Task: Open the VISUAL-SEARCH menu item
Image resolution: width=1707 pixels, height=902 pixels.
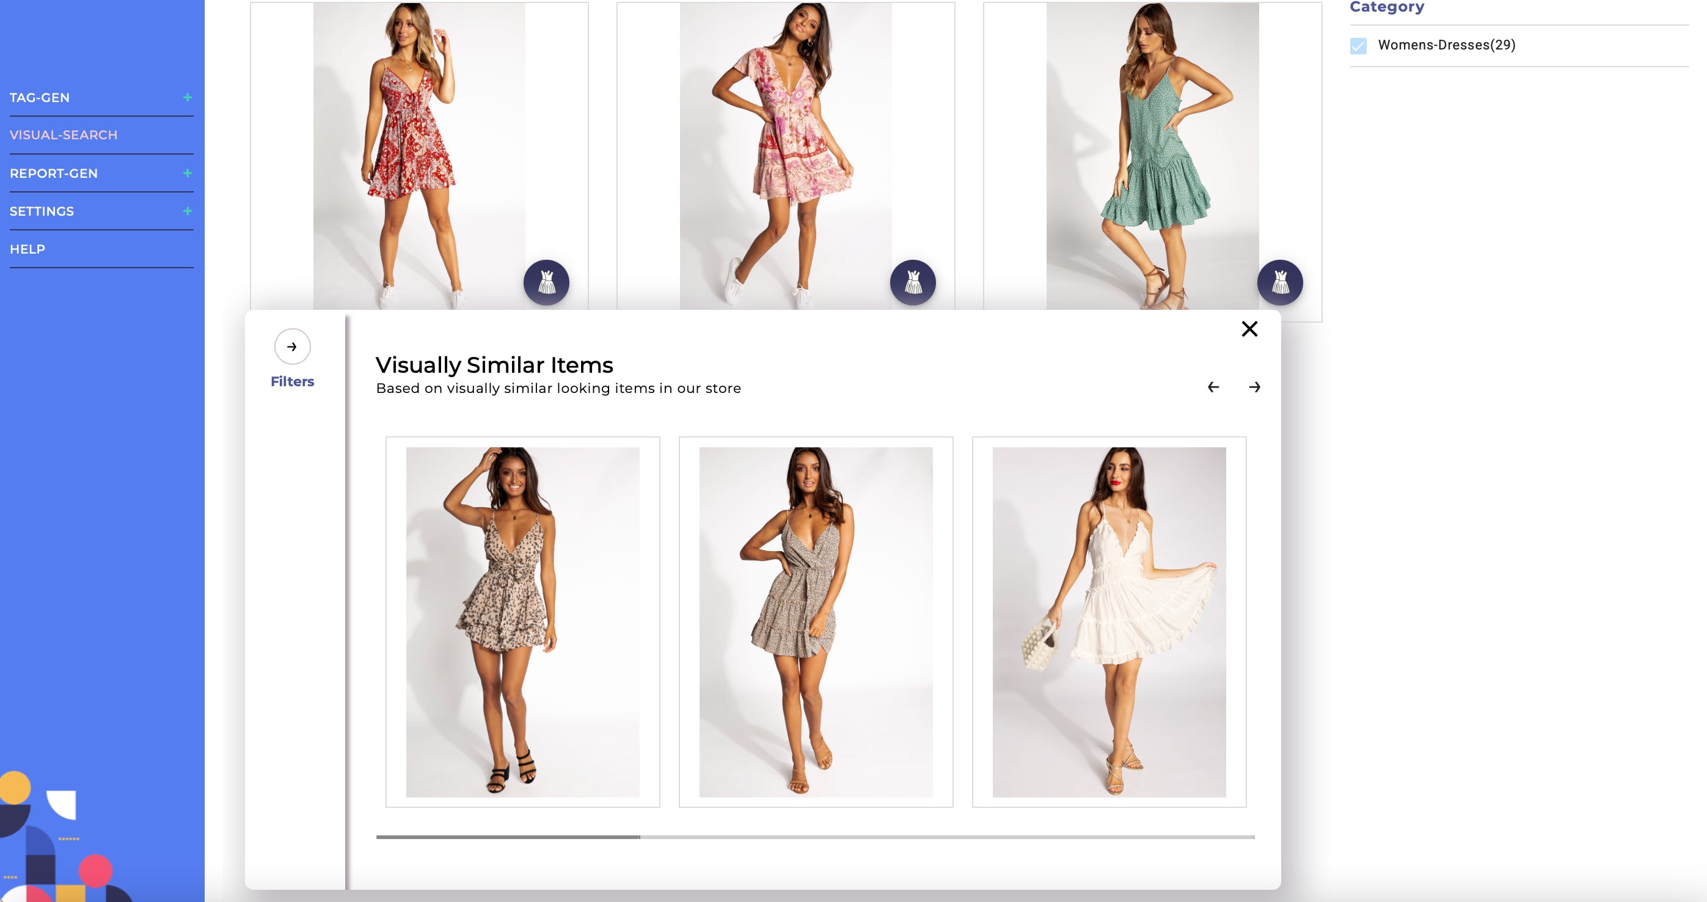Action: click(x=64, y=135)
